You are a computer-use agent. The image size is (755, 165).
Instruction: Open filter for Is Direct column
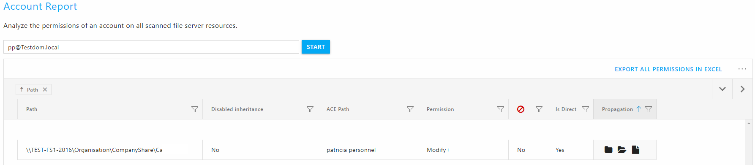(586, 109)
